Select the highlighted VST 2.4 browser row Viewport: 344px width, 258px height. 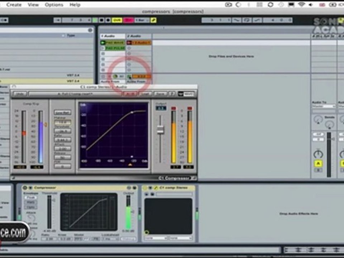pos(47,81)
